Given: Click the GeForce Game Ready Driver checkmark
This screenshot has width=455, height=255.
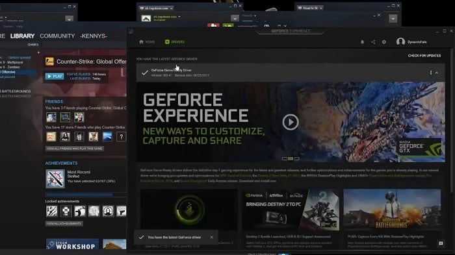Looking at the screenshot, I should pyautogui.click(x=144, y=73).
